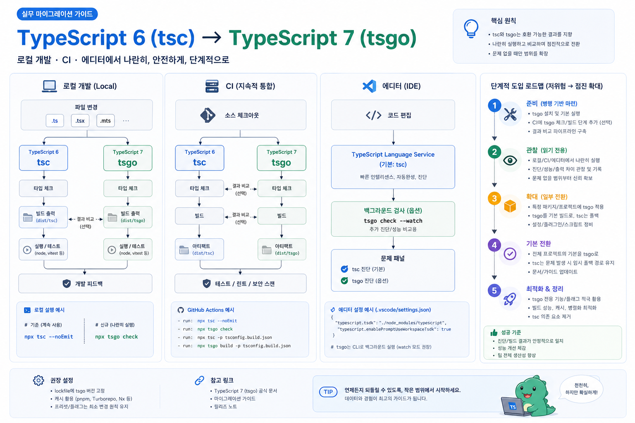Screen dimensions: 635x423
Task: Click the eye icon for step 관찰
Action: [x=510, y=160]
